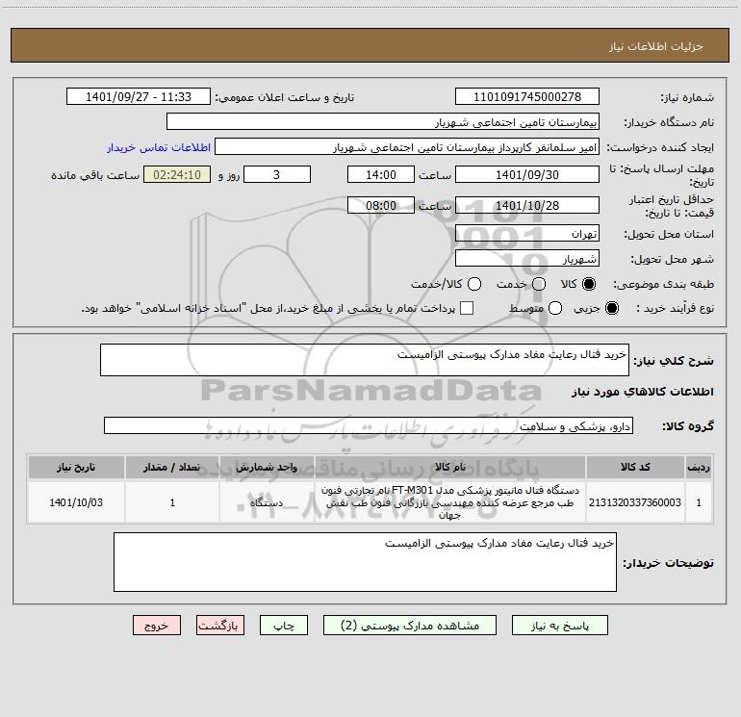Screen dimensions: 741x717
Task: Click the پاسخ به نیاز button
Action: 559,626
